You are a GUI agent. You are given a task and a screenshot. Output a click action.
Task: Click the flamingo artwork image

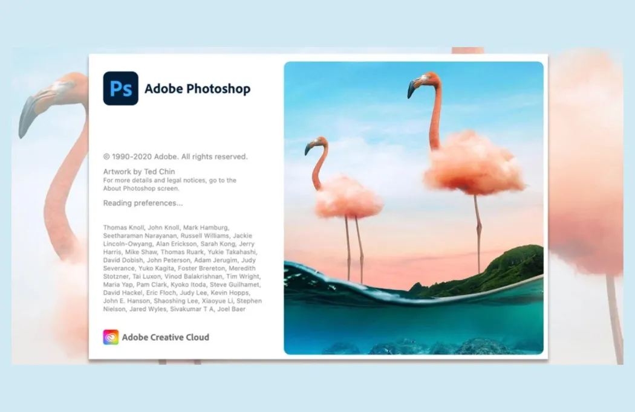tap(414, 208)
